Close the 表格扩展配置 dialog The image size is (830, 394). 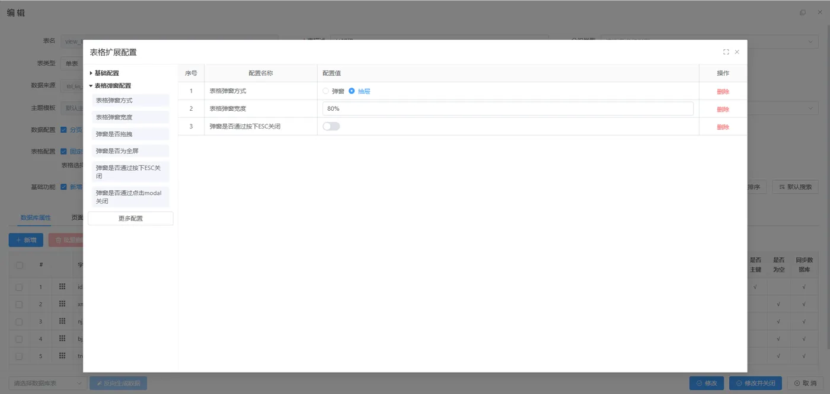737,52
